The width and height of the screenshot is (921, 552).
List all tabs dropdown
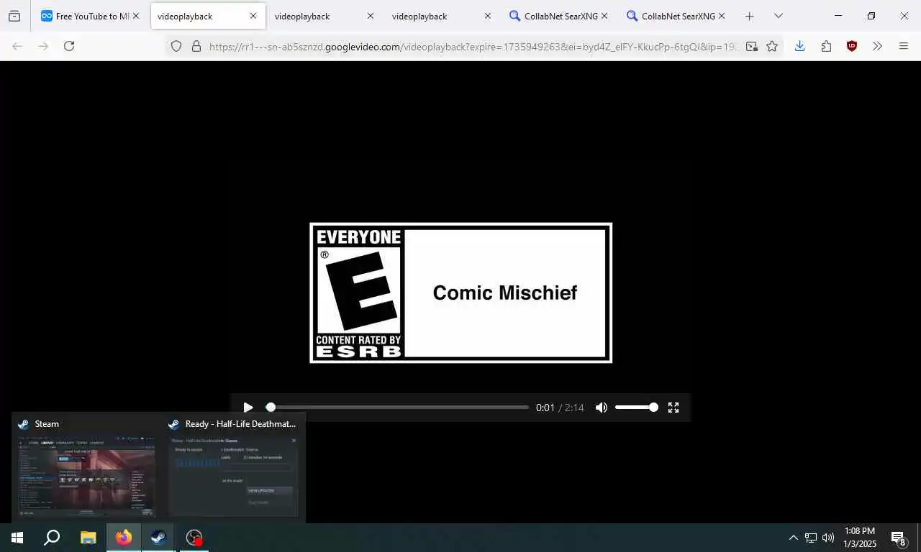tap(778, 16)
